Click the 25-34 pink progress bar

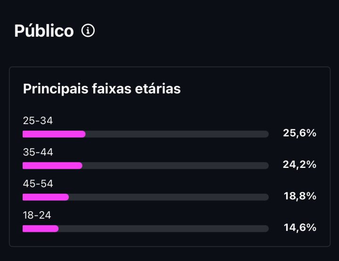[54, 134]
